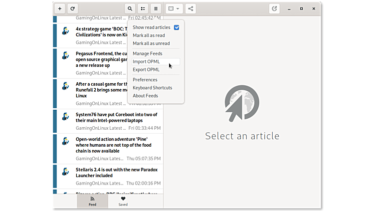
Task: Click the GamingOnLinux avatar beside Stellaris article
Action: point(65,172)
